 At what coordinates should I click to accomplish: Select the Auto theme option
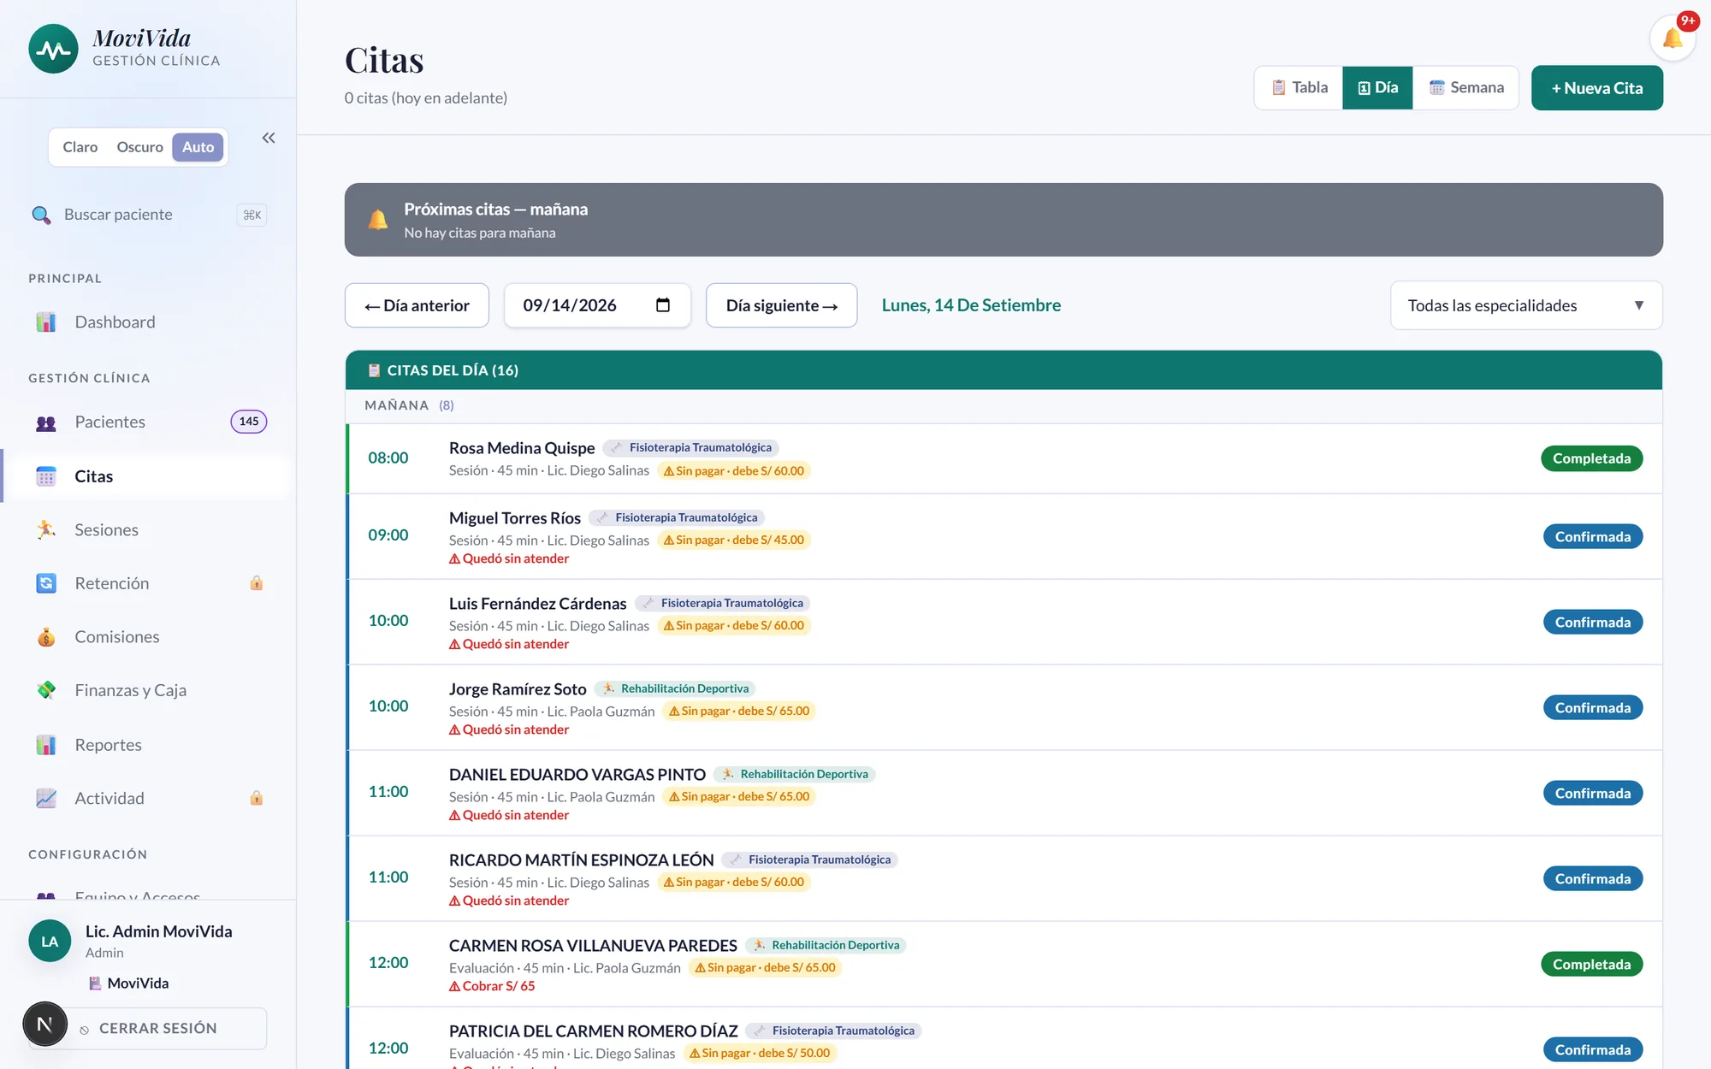click(198, 147)
